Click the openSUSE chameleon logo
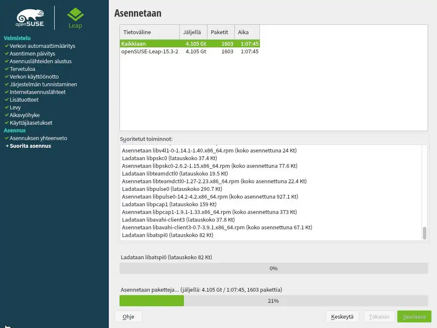Image resolution: width=437 pixels, height=328 pixels. click(30, 18)
